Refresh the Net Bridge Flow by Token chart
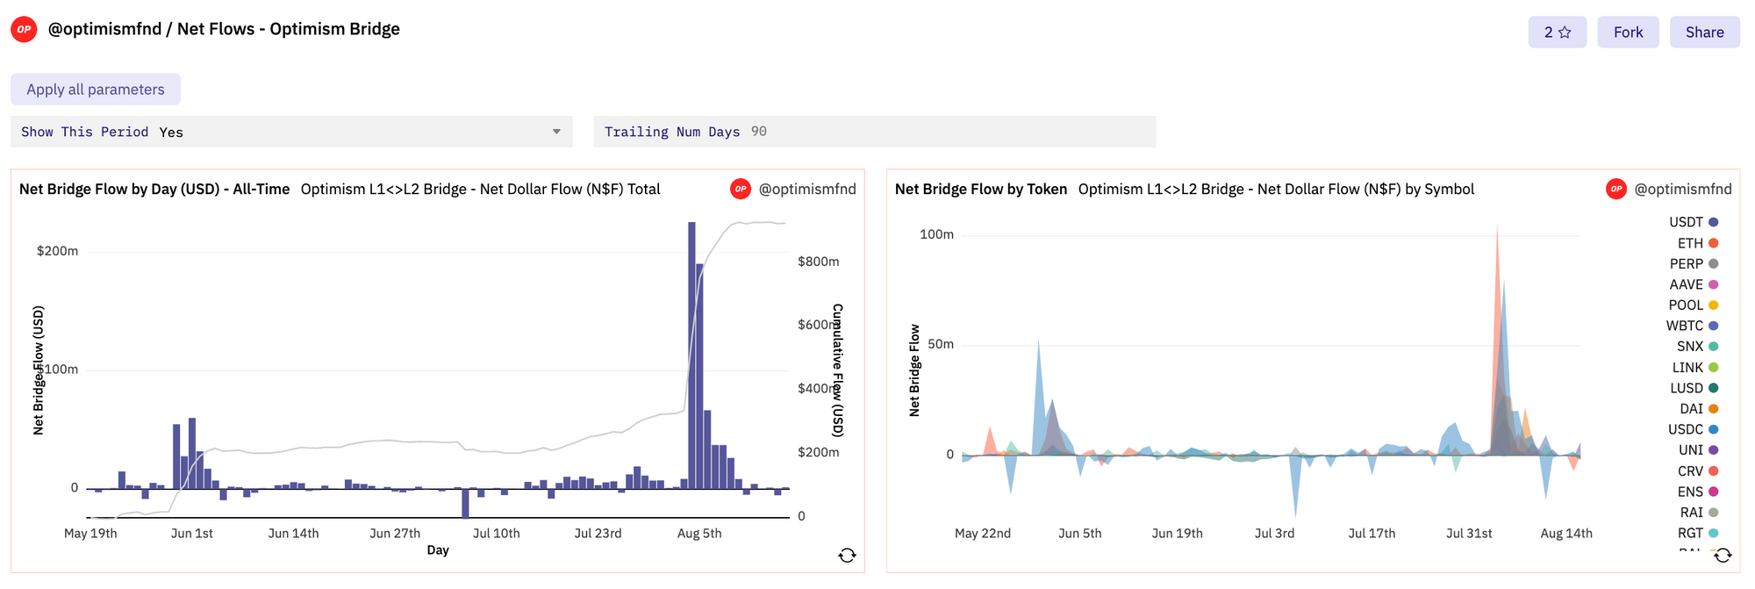The image size is (1755, 589). (1723, 555)
